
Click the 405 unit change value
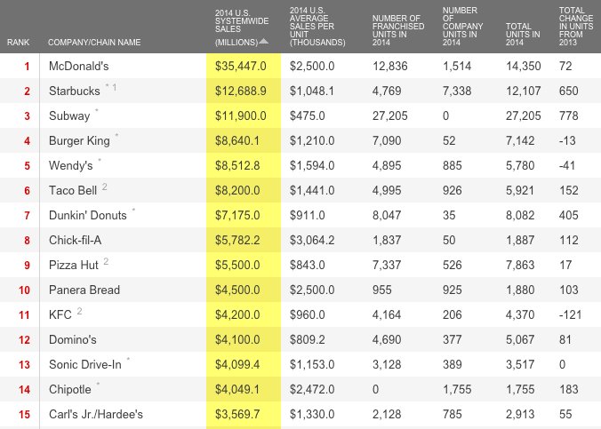click(x=568, y=215)
